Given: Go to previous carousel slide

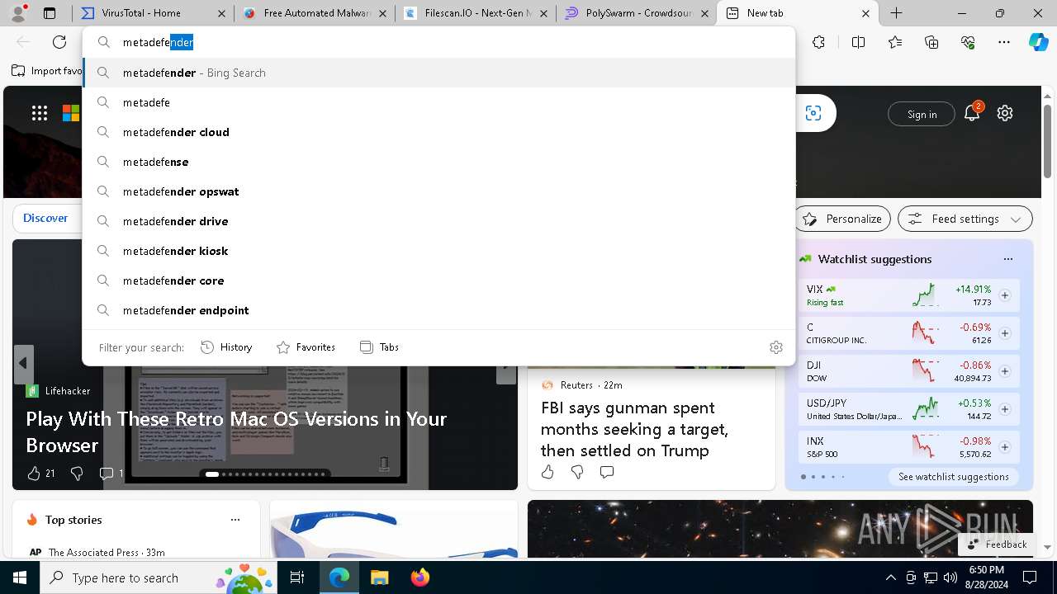Looking at the screenshot, I should click(x=23, y=363).
